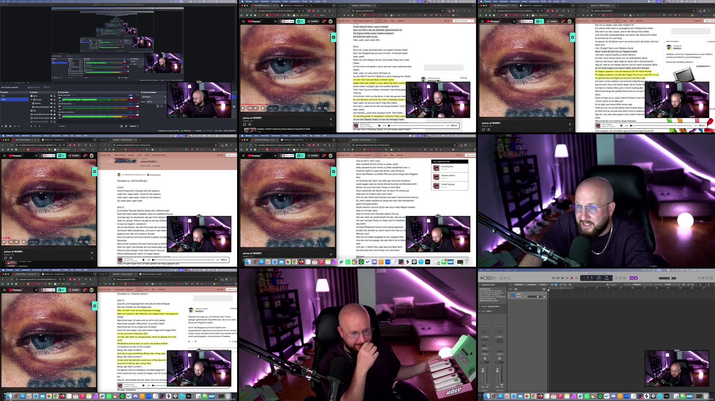Toggle the lock on the Bild source in OBS
The height and width of the screenshot is (401, 715).
(54, 110)
